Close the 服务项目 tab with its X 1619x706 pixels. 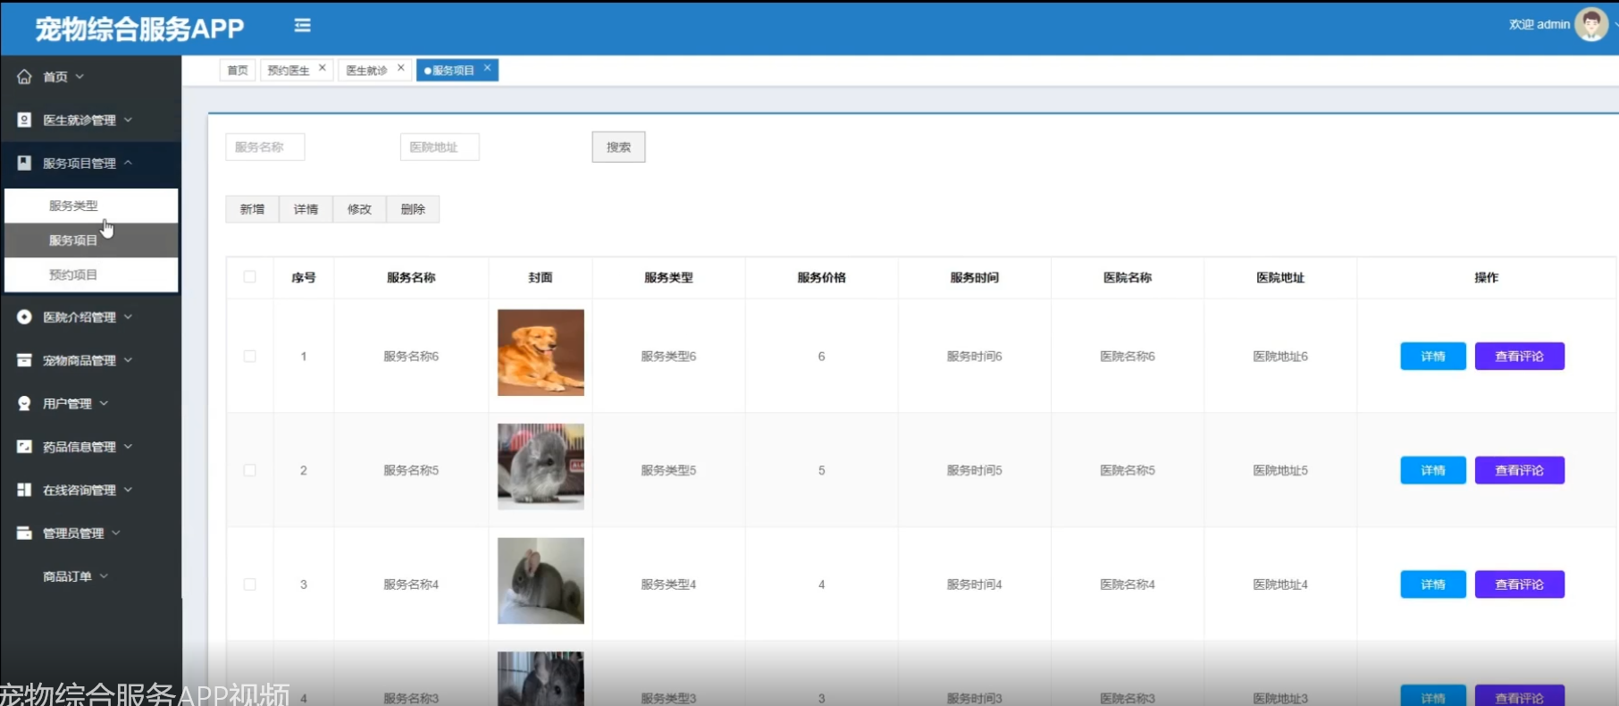(x=487, y=68)
